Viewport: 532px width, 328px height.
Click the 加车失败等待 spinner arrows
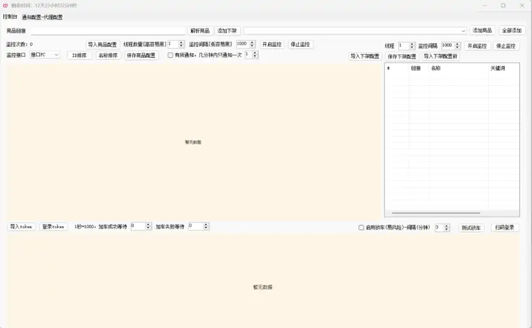206,226
